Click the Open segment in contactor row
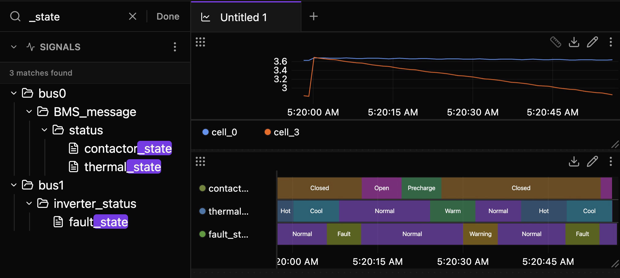Image resolution: width=620 pixels, height=278 pixels. pos(382,188)
